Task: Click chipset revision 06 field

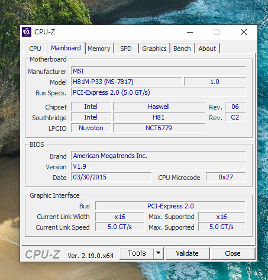Action: pos(235,107)
